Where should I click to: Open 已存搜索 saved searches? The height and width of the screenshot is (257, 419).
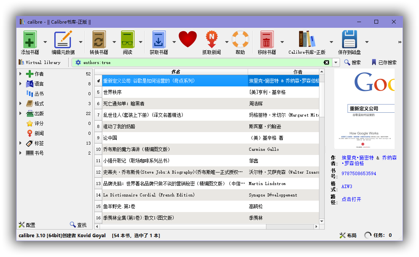pos(384,62)
